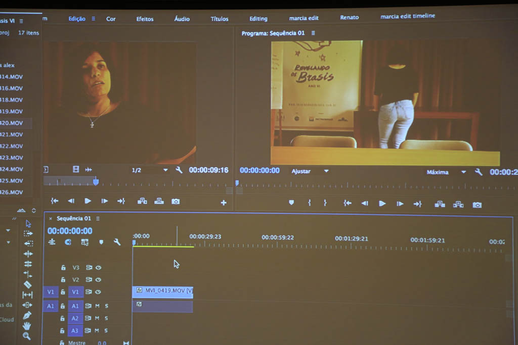Open the Títulos workspace tab
518x345 pixels.
(x=219, y=19)
